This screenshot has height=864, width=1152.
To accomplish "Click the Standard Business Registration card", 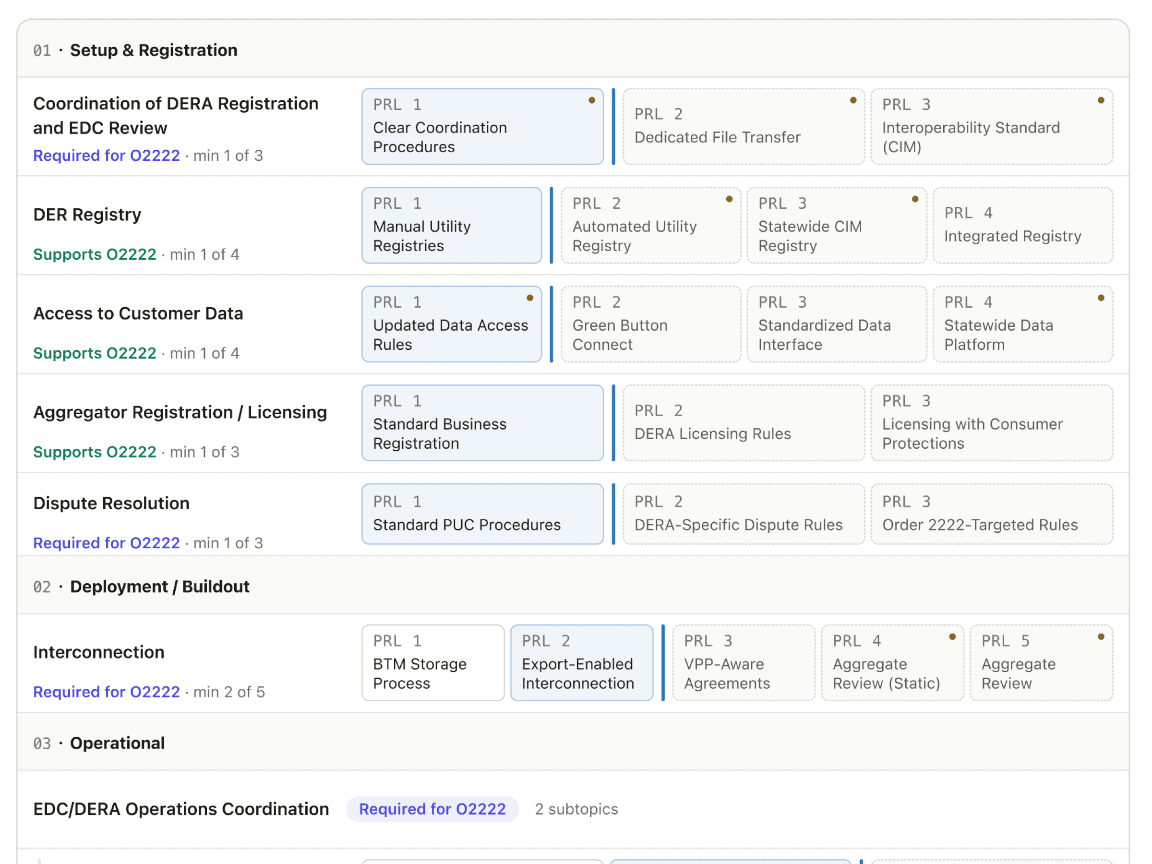I will pyautogui.click(x=482, y=423).
